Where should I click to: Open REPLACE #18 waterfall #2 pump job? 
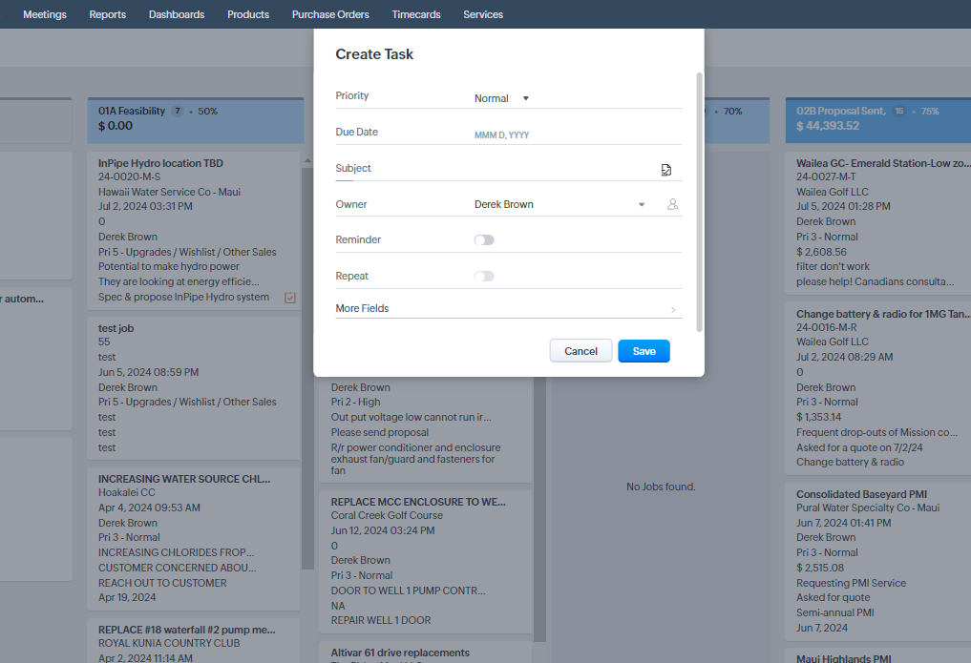pyautogui.click(x=187, y=630)
